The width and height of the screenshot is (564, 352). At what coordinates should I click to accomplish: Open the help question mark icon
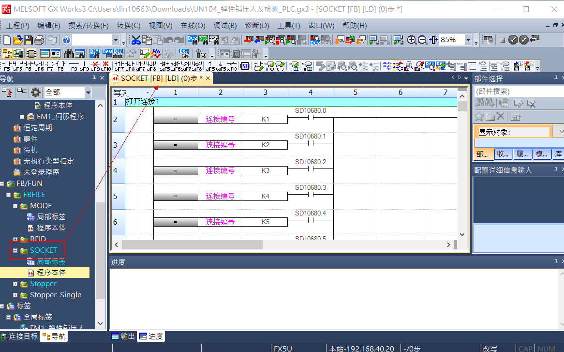coord(66,40)
